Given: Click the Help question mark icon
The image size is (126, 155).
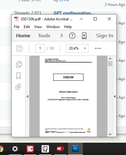Looking at the screenshot, I should click(72, 36).
